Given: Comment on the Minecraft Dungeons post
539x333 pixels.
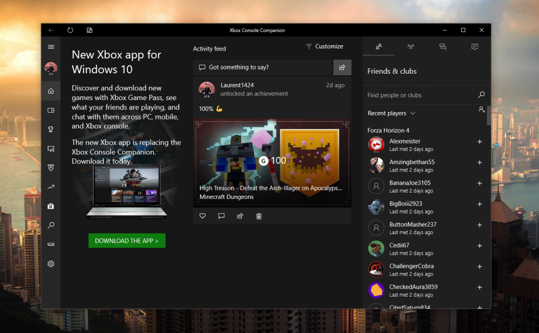Looking at the screenshot, I should click(221, 216).
